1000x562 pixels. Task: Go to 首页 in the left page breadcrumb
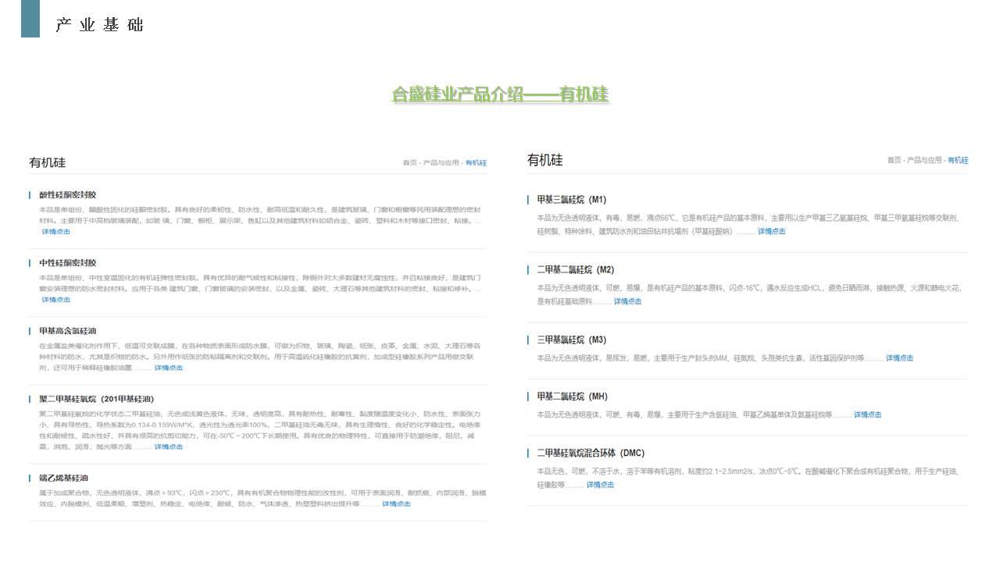click(410, 163)
